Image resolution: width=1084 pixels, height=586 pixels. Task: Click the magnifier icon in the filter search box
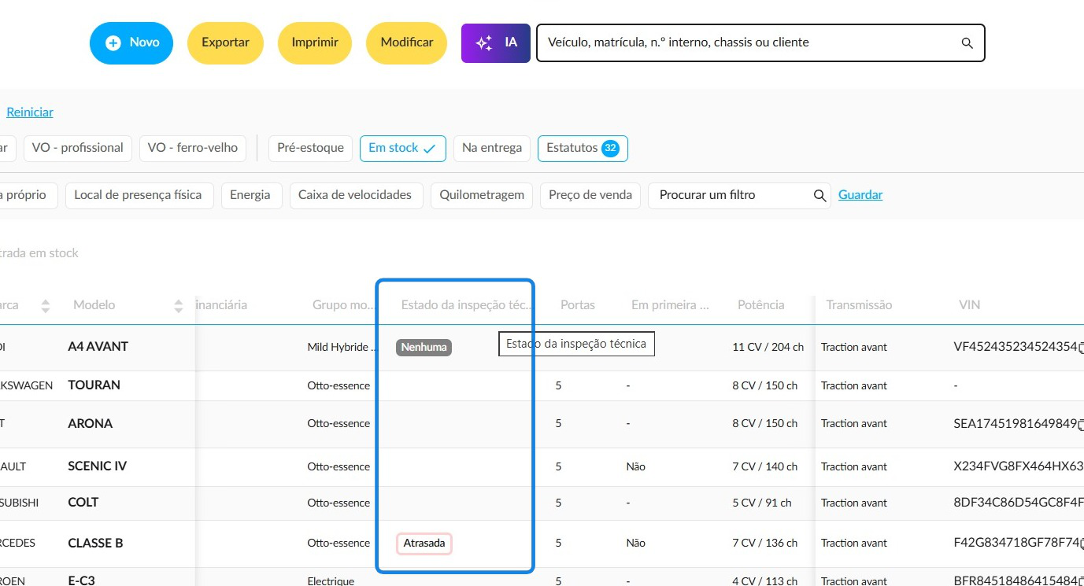819,196
